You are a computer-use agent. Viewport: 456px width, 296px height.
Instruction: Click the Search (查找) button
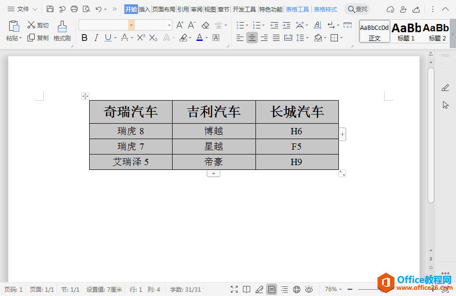pyautogui.click(x=357, y=9)
